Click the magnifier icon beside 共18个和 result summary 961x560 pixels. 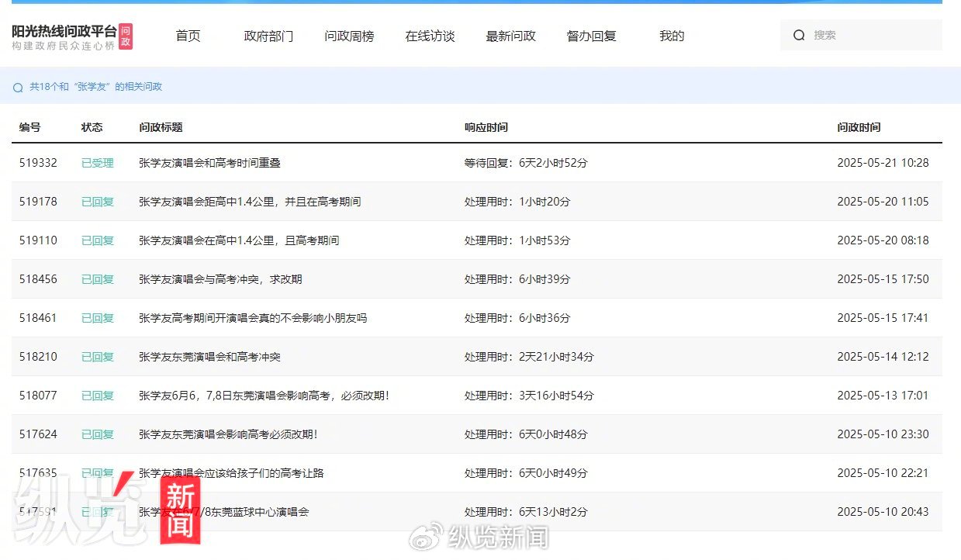[x=18, y=88]
